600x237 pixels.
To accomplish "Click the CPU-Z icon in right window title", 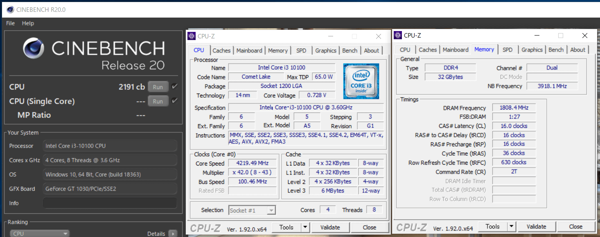I will (398, 35).
